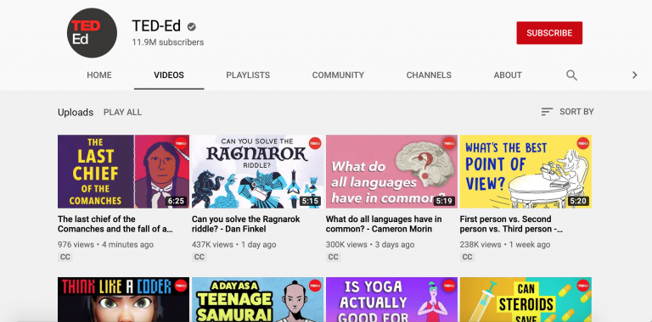Open the Community tab
Screen dimensions: 652x322
pos(338,75)
